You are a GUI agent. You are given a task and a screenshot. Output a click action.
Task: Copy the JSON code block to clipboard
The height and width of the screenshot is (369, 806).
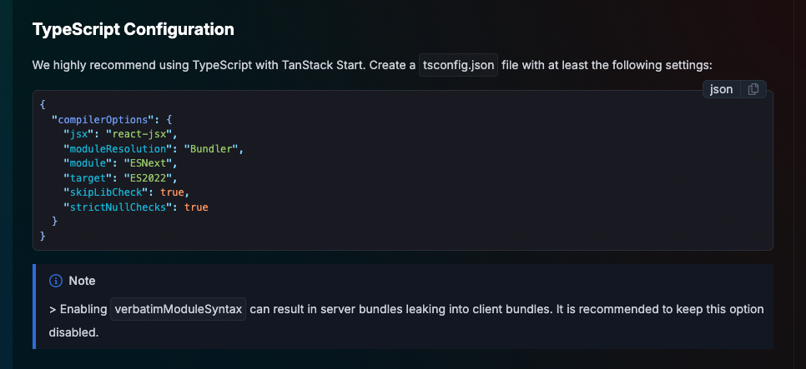coord(753,89)
